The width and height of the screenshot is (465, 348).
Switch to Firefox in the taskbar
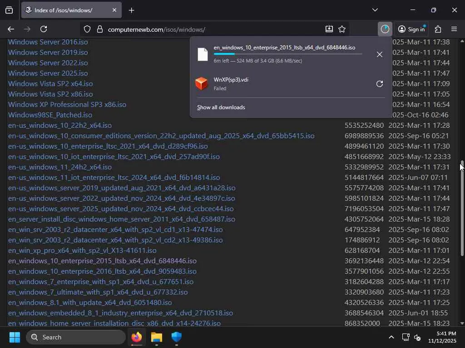[137, 337]
